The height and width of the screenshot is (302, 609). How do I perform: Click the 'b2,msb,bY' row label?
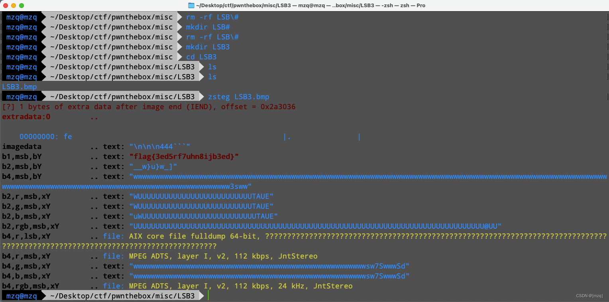pos(22,167)
